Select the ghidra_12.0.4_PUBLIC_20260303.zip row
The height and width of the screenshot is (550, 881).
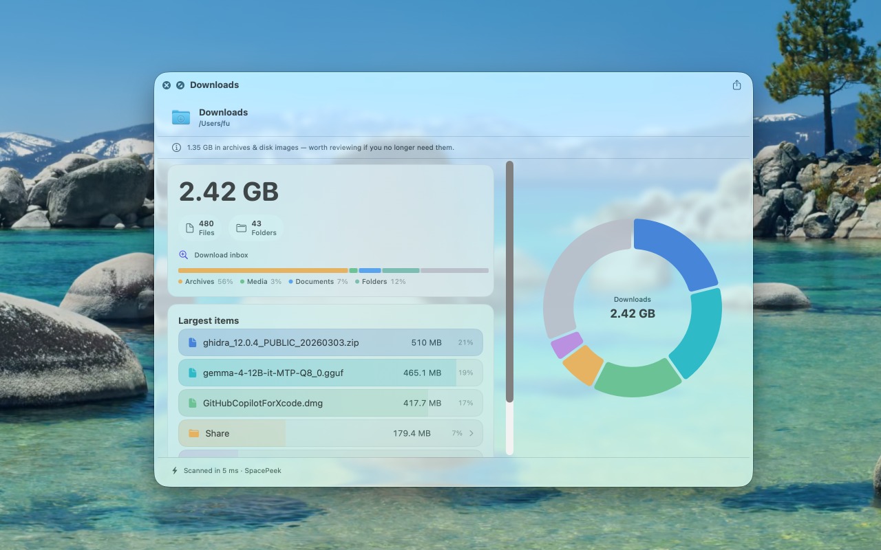330,342
